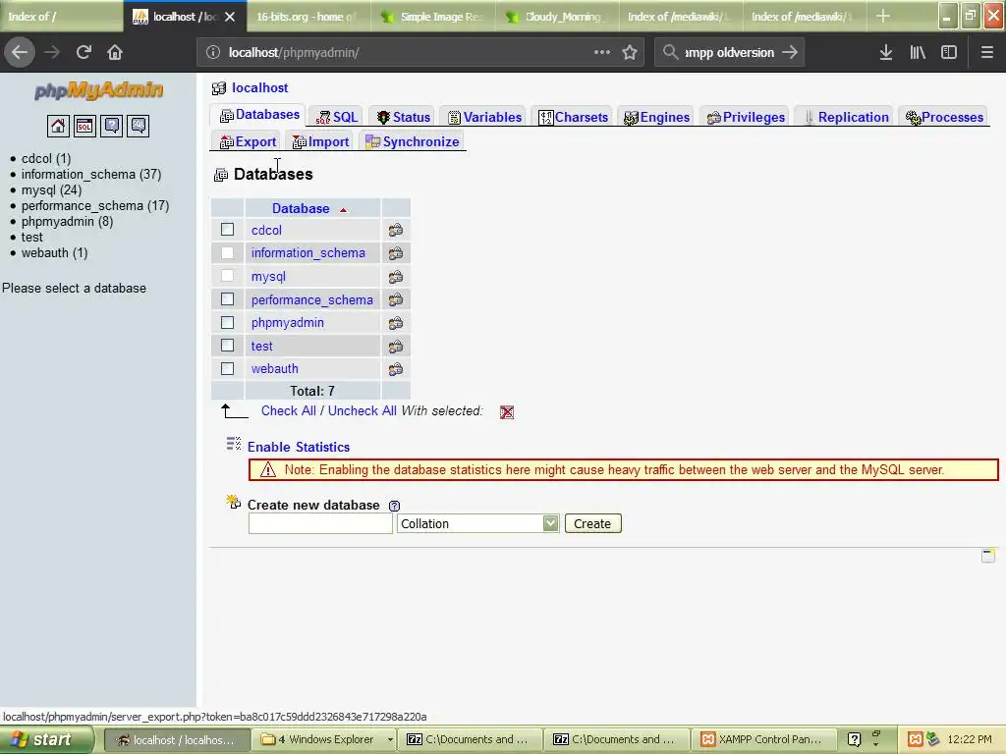Viewport: 1006px width, 754px height.
Task: Click site information icon in address bar
Action: click(x=213, y=52)
